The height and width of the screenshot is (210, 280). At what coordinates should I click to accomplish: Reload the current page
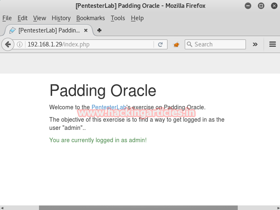[161, 44]
